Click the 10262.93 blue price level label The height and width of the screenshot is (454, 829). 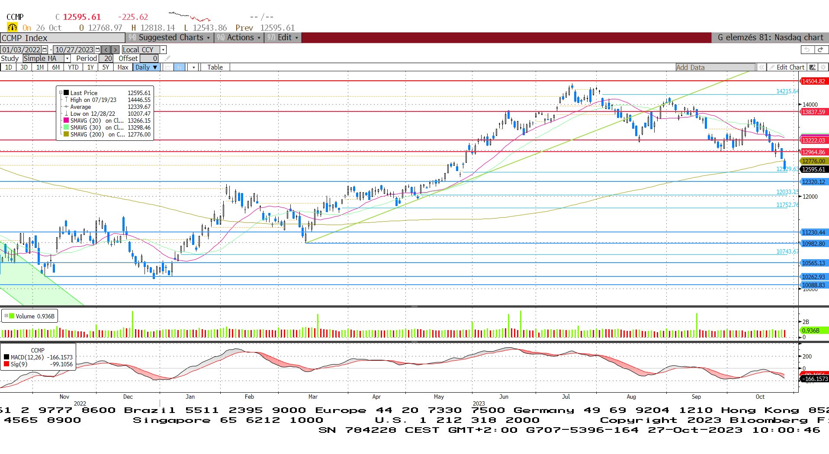point(813,277)
